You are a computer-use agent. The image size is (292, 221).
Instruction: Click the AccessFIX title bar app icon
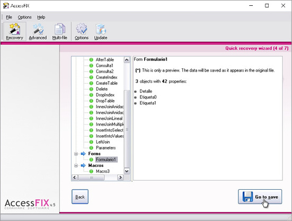point(6,6)
